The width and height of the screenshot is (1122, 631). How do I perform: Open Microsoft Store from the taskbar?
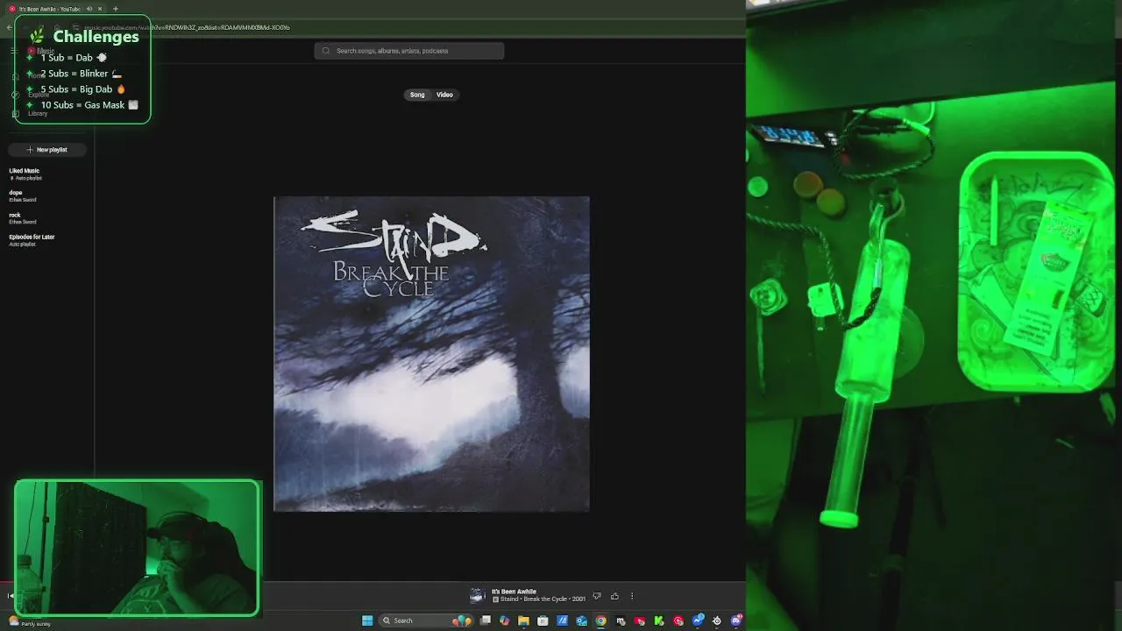(543, 620)
